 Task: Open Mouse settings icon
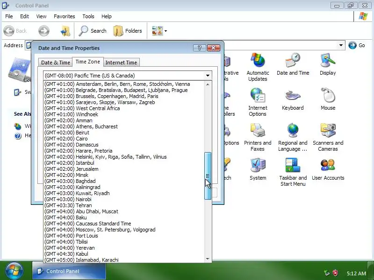click(328, 99)
